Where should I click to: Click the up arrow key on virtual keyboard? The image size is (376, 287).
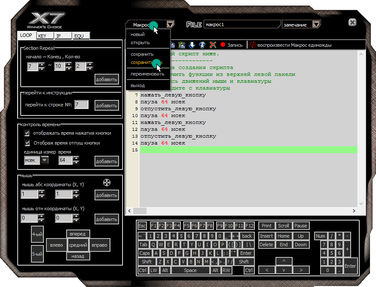coord(284,261)
